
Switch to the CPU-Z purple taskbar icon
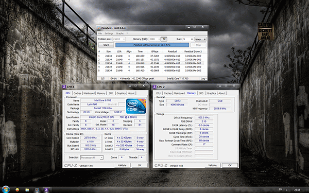(x=46, y=190)
